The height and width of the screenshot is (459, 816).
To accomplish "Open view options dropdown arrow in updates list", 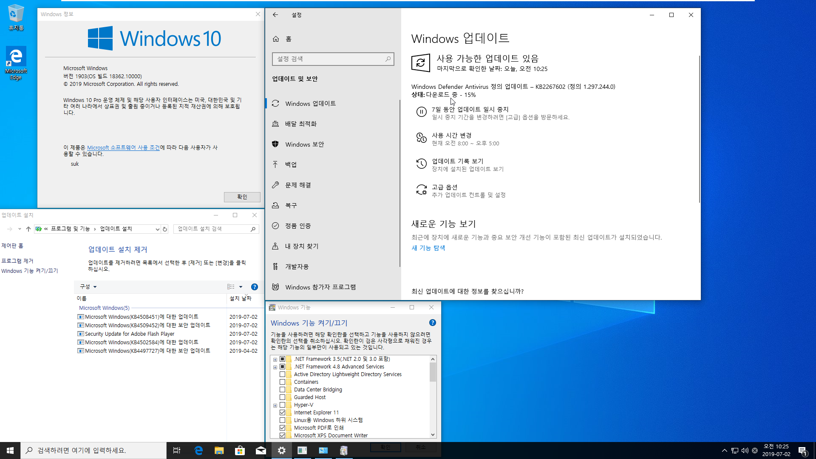I will pyautogui.click(x=241, y=287).
